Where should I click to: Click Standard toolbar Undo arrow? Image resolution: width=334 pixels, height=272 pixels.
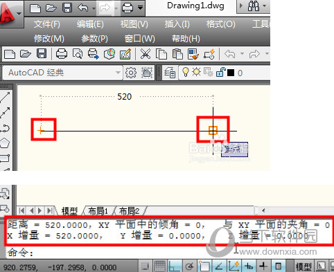coord(230,54)
